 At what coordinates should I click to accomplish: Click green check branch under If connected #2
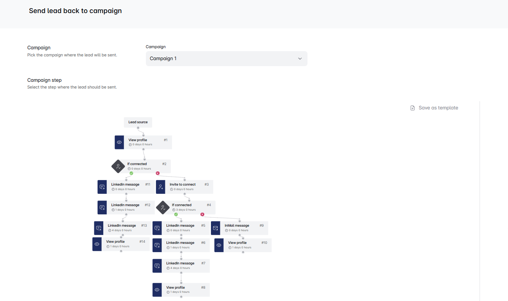pyautogui.click(x=131, y=173)
